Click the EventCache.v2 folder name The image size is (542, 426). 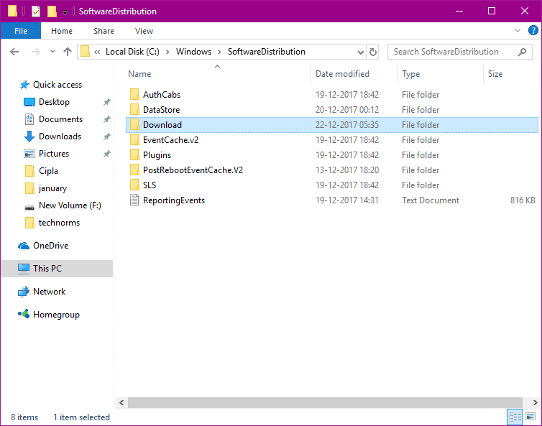point(171,140)
